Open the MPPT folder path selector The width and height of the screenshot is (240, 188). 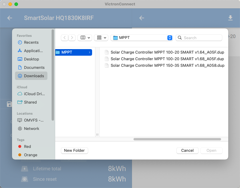141,37
